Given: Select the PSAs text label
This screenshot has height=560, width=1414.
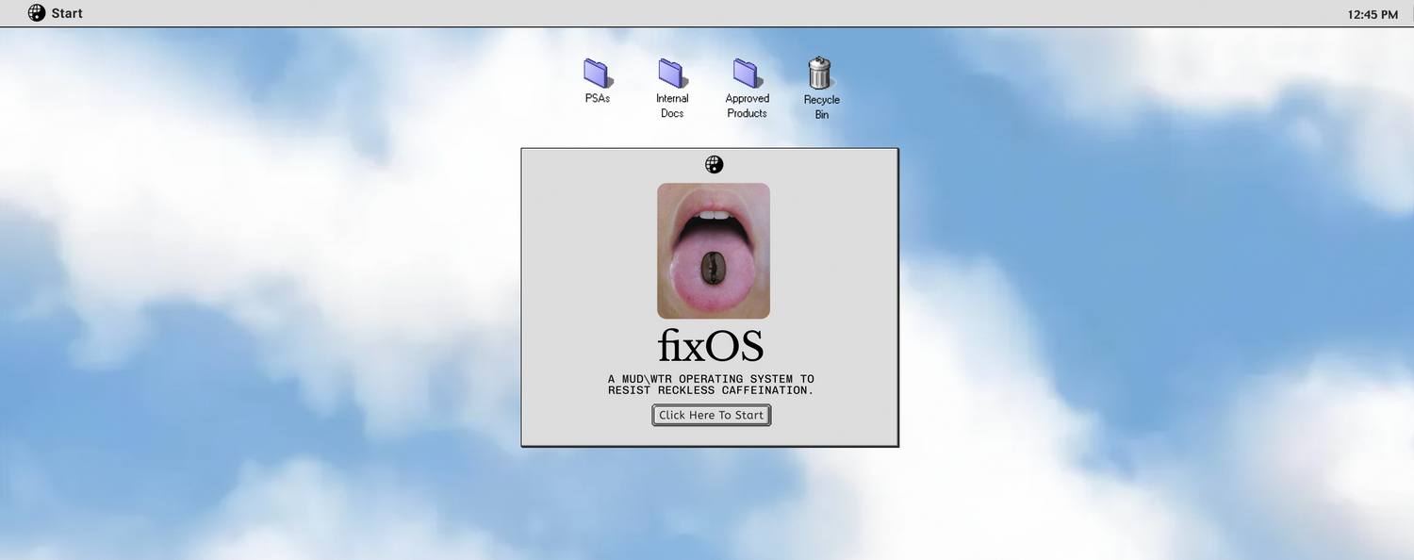Looking at the screenshot, I should pyautogui.click(x=597, y=98).
